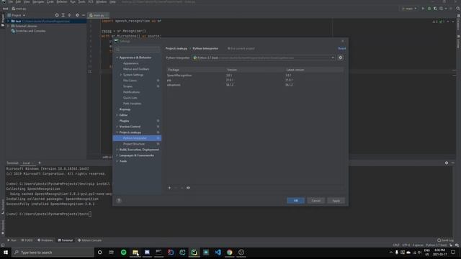The image size is (461, 259).
Task: Collapse the Project: main.py settings group
Action: point(117,132)
